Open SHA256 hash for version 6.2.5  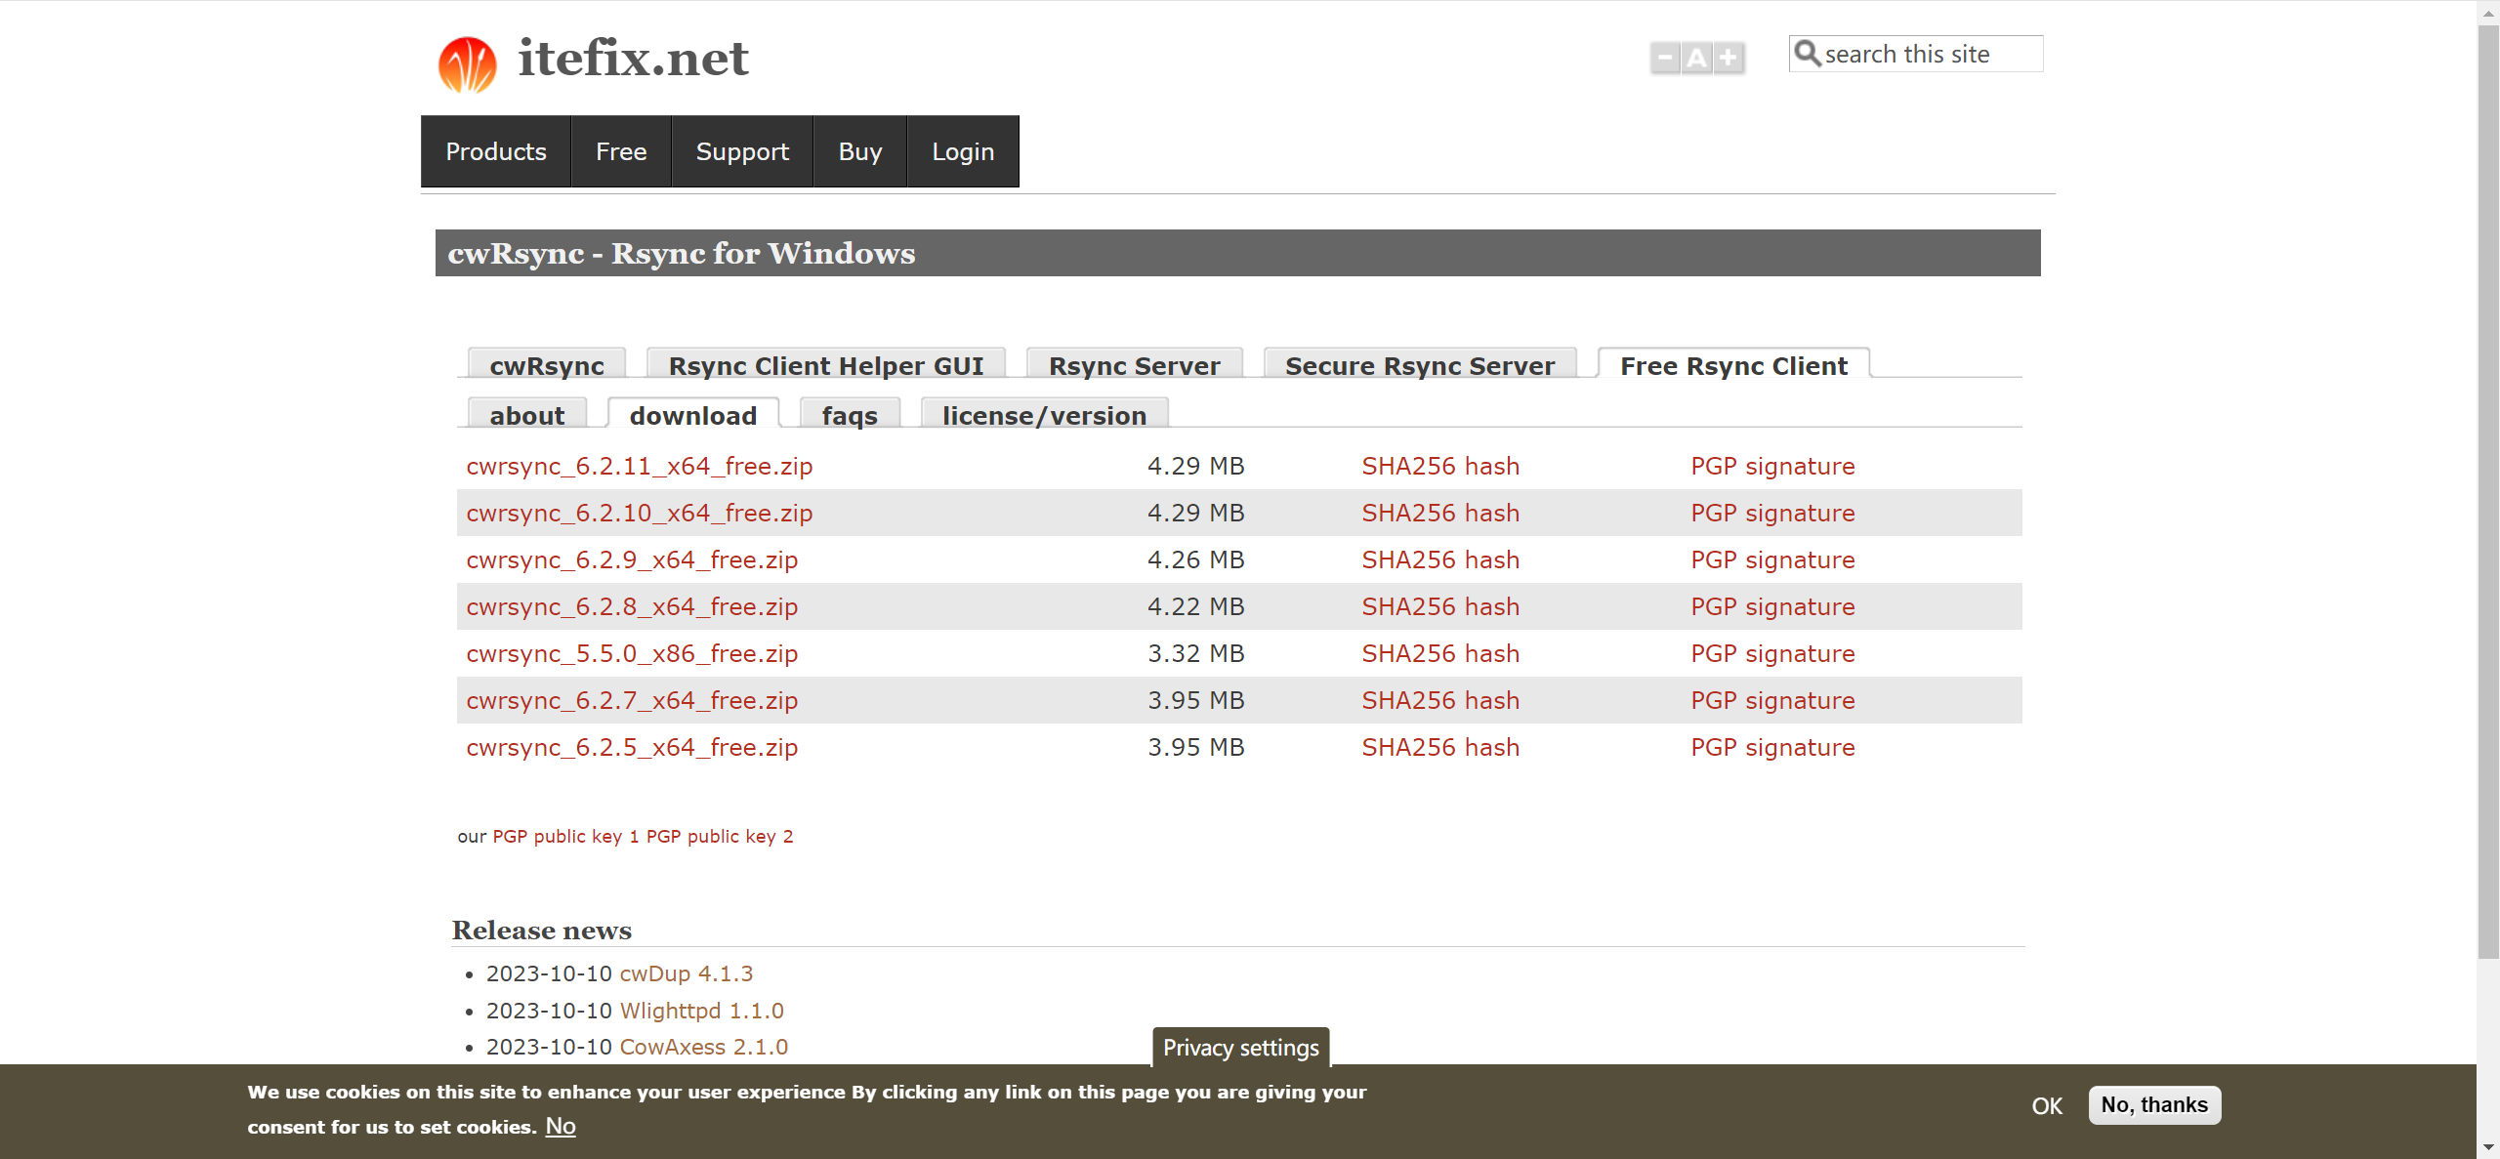1440,747
